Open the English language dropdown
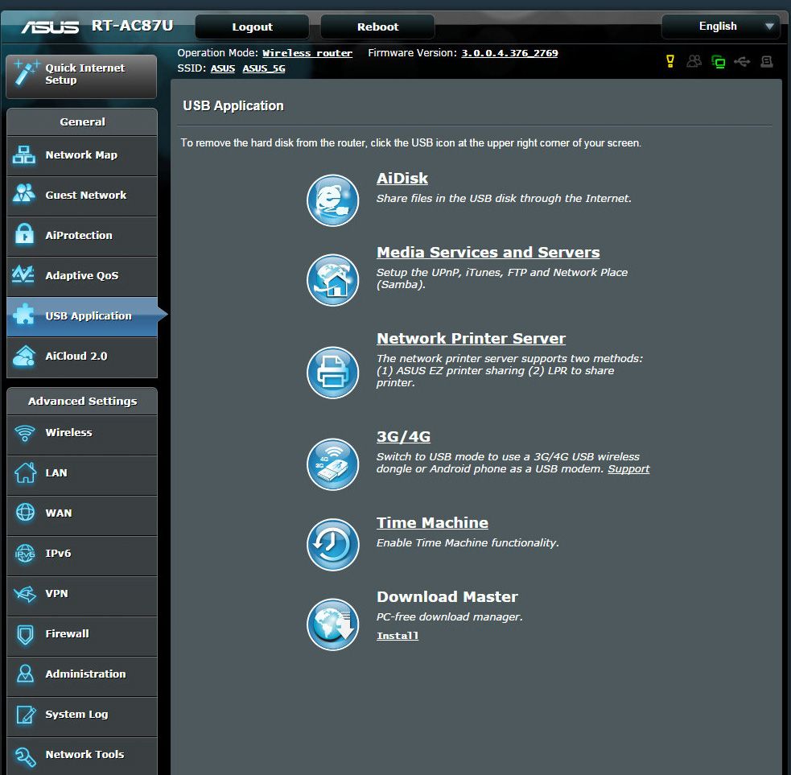 (x=720, y=27)
